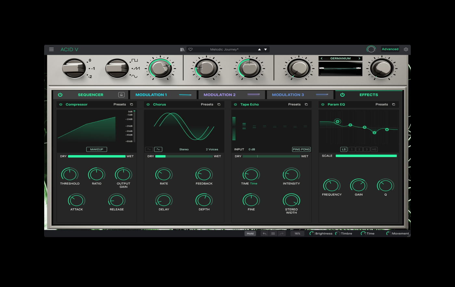The height and width of the screenshot is (287, 455).
Task: Open the edit history list icon
Action: 273,233
